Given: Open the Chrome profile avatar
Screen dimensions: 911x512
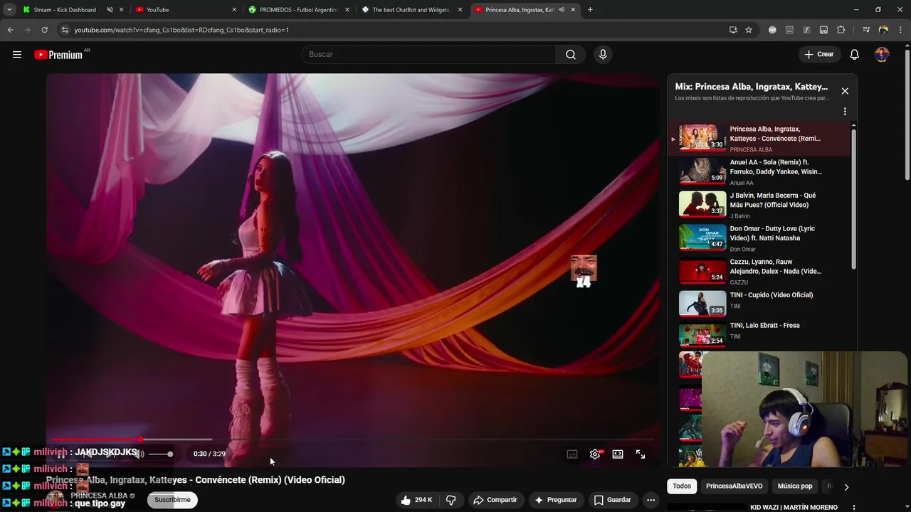Looking at the screenshot, I should pos(883,30).
